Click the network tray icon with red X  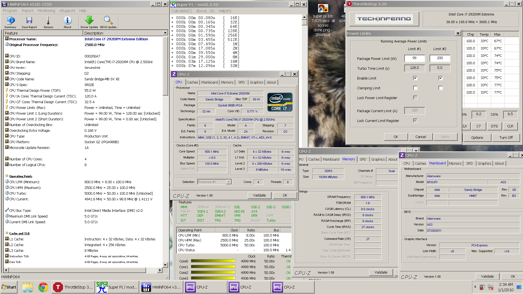click(x=491, y=287)
